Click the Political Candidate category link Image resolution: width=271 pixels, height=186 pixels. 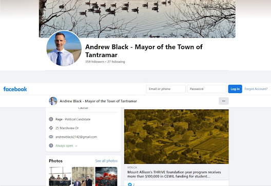78,119
